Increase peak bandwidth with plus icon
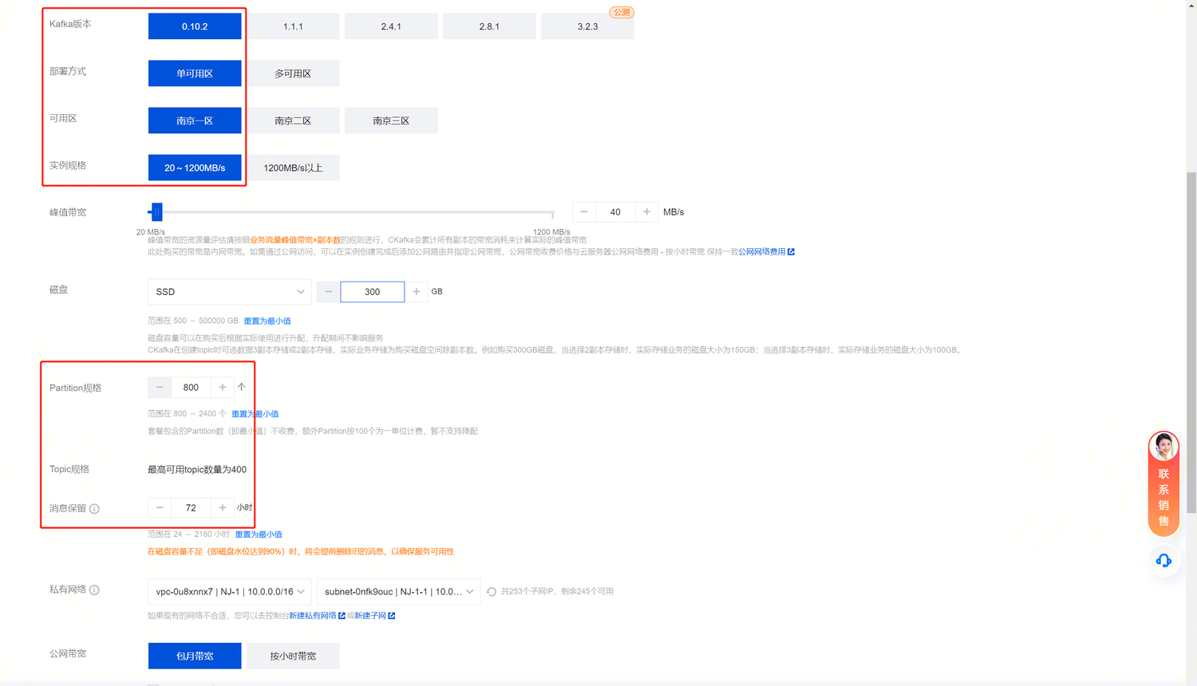This screenshot has width=1197, height=686. 646,212
